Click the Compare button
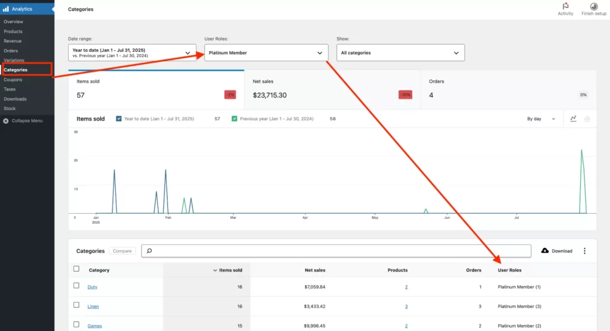The image size is (610, 331). [x=122, y=251]
